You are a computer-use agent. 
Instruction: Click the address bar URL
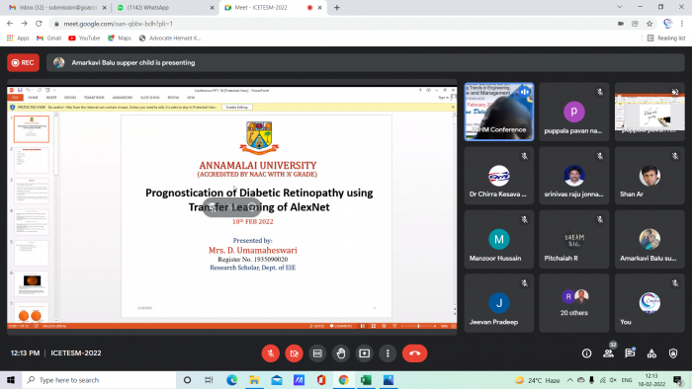(118, 24)
